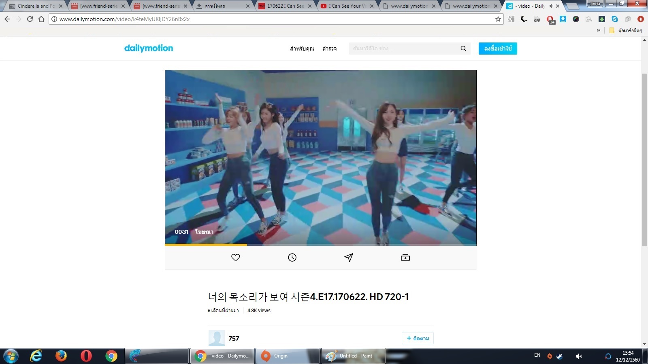The image size is (648, 364).
Task: Open a new browser tab
Action: click(x=572, y=6)
